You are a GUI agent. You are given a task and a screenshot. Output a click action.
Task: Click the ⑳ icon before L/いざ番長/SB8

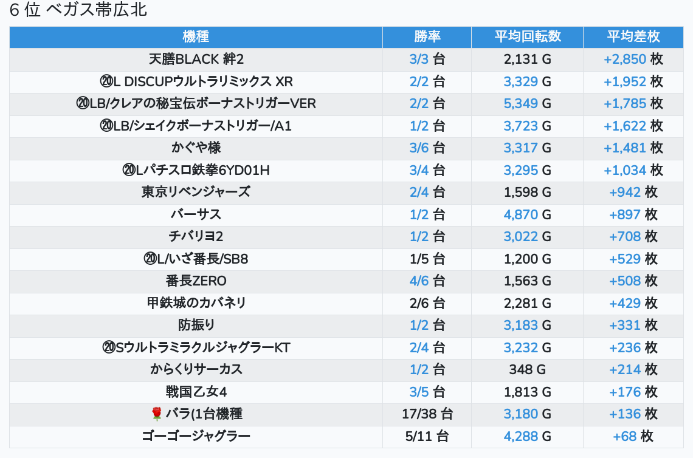150,259
